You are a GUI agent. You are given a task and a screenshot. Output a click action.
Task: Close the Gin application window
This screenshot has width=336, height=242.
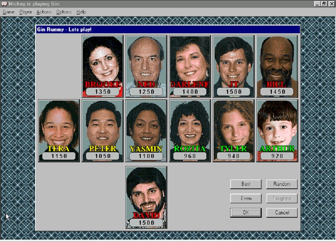coord(331,4)
